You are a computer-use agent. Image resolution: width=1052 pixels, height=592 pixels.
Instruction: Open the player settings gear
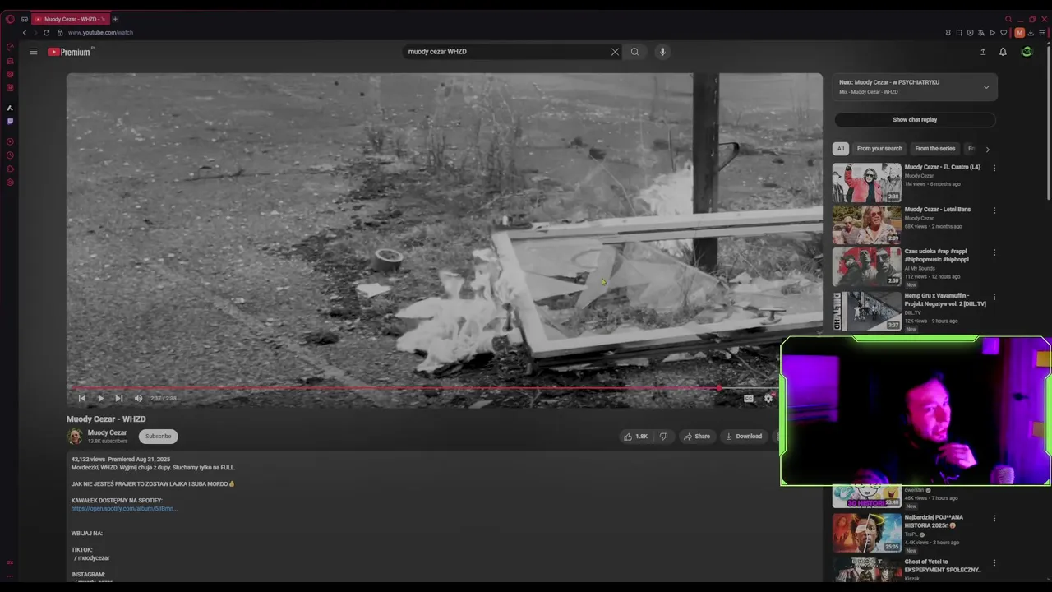pos(768,398)
